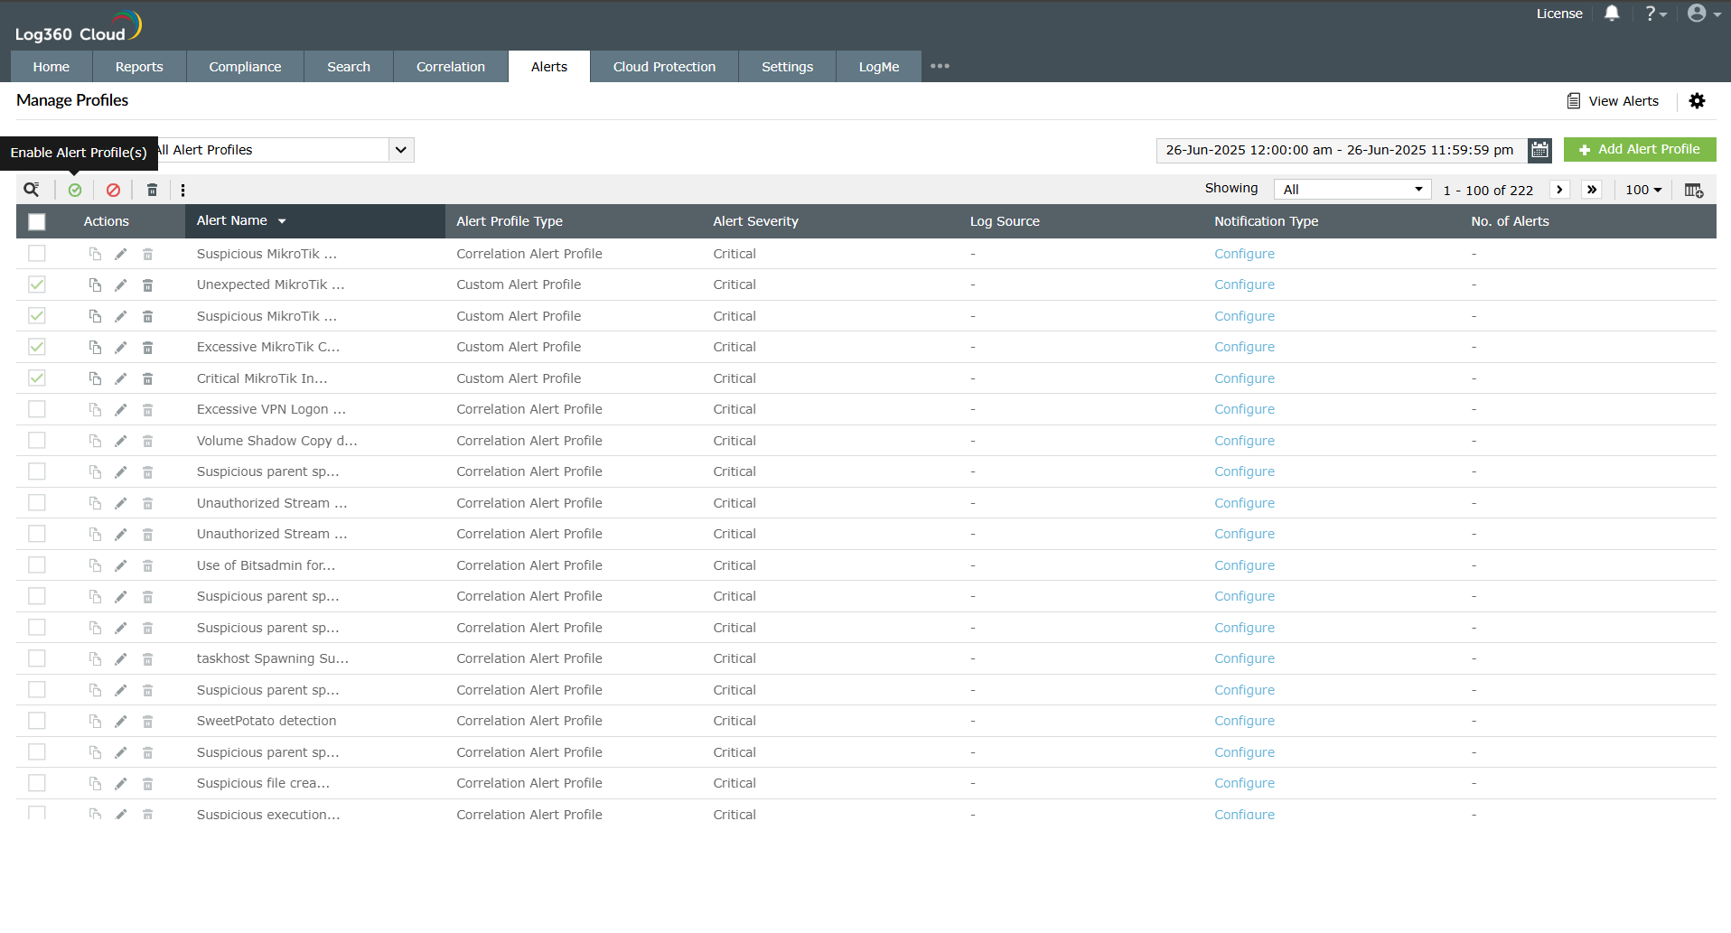Screen dimensions: 1731x933
Task: Toggle the select-all header checkbox
Action: 37,221
